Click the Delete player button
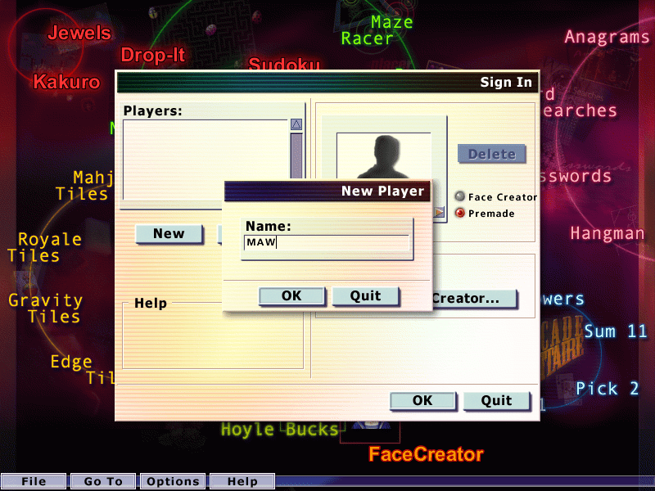The height and width of the screenshot is (491, 655). pos(491,154)
